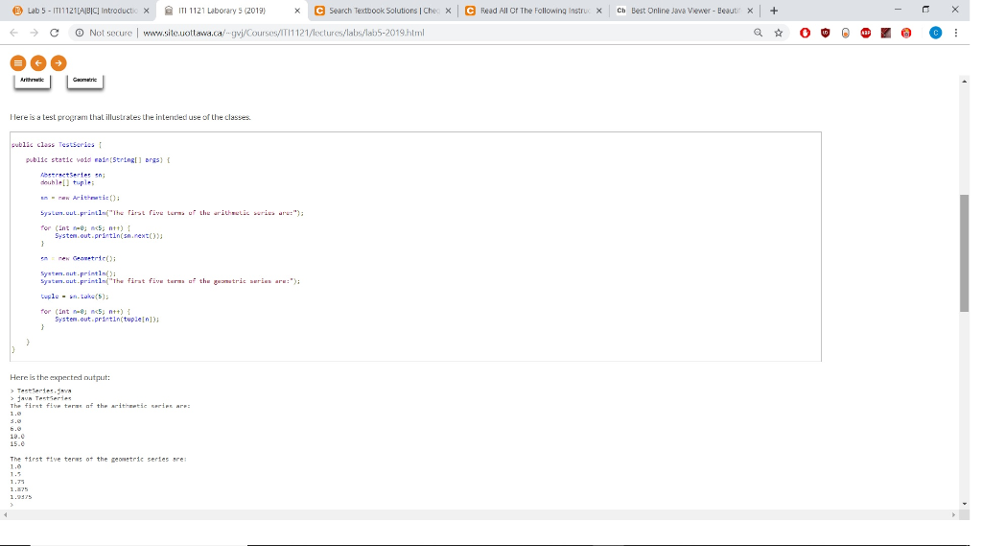Click 'sn = new Geometric();' code line
982x546 pixels.
click(78, 258)
